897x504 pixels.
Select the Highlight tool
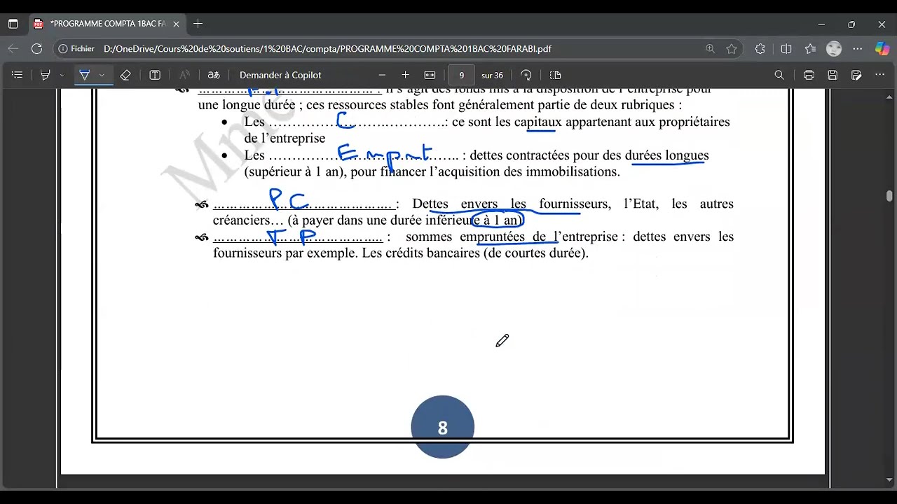46,75
